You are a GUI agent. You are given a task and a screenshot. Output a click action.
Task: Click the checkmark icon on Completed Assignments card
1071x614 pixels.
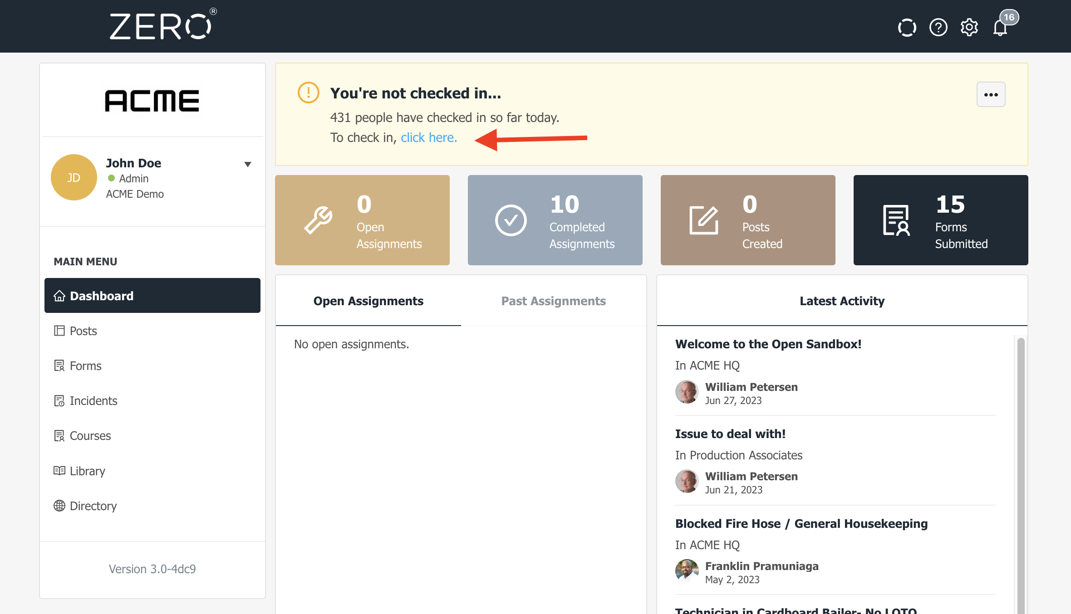point(511,220)
